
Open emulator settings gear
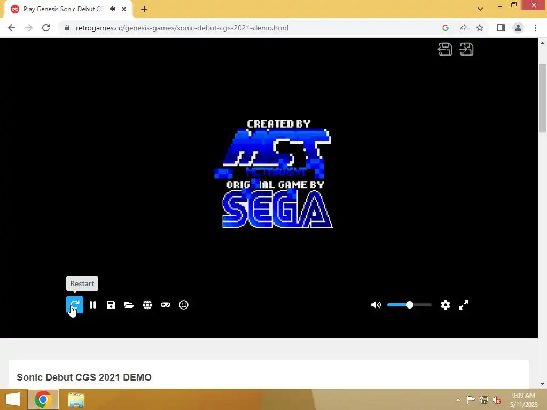tap(445, 305)
